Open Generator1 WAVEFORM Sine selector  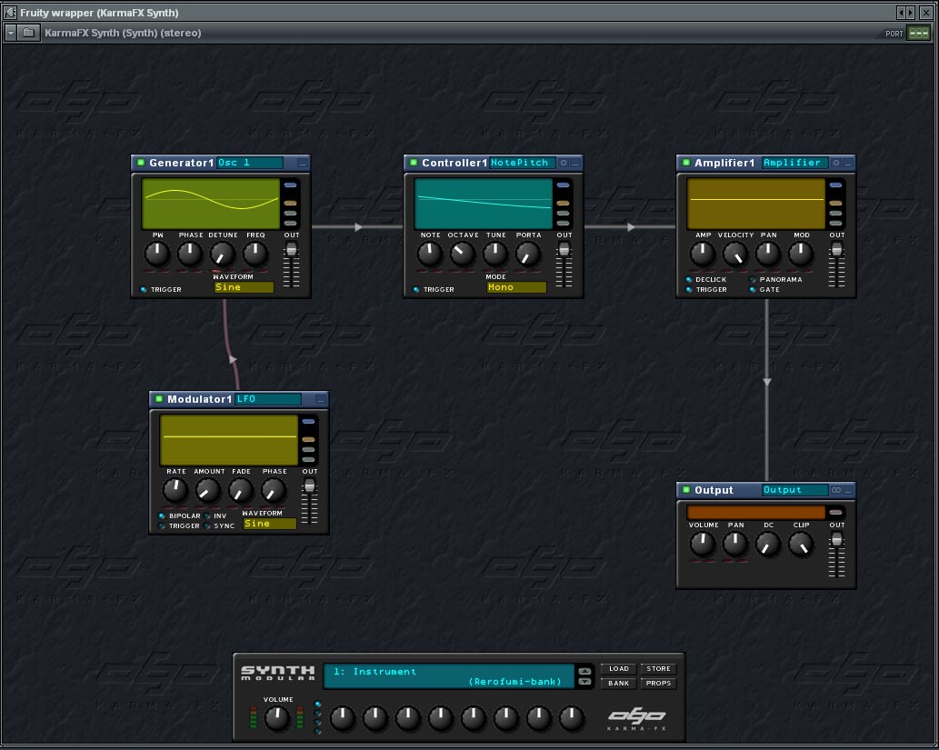click(244, 287)
